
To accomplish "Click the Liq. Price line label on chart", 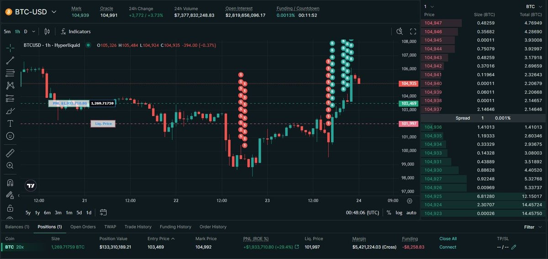I will (x=103, y=124).
